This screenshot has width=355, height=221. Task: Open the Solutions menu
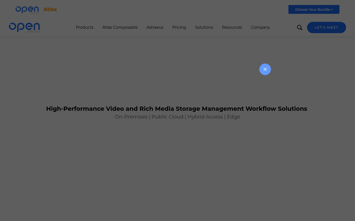coord(204,27)
